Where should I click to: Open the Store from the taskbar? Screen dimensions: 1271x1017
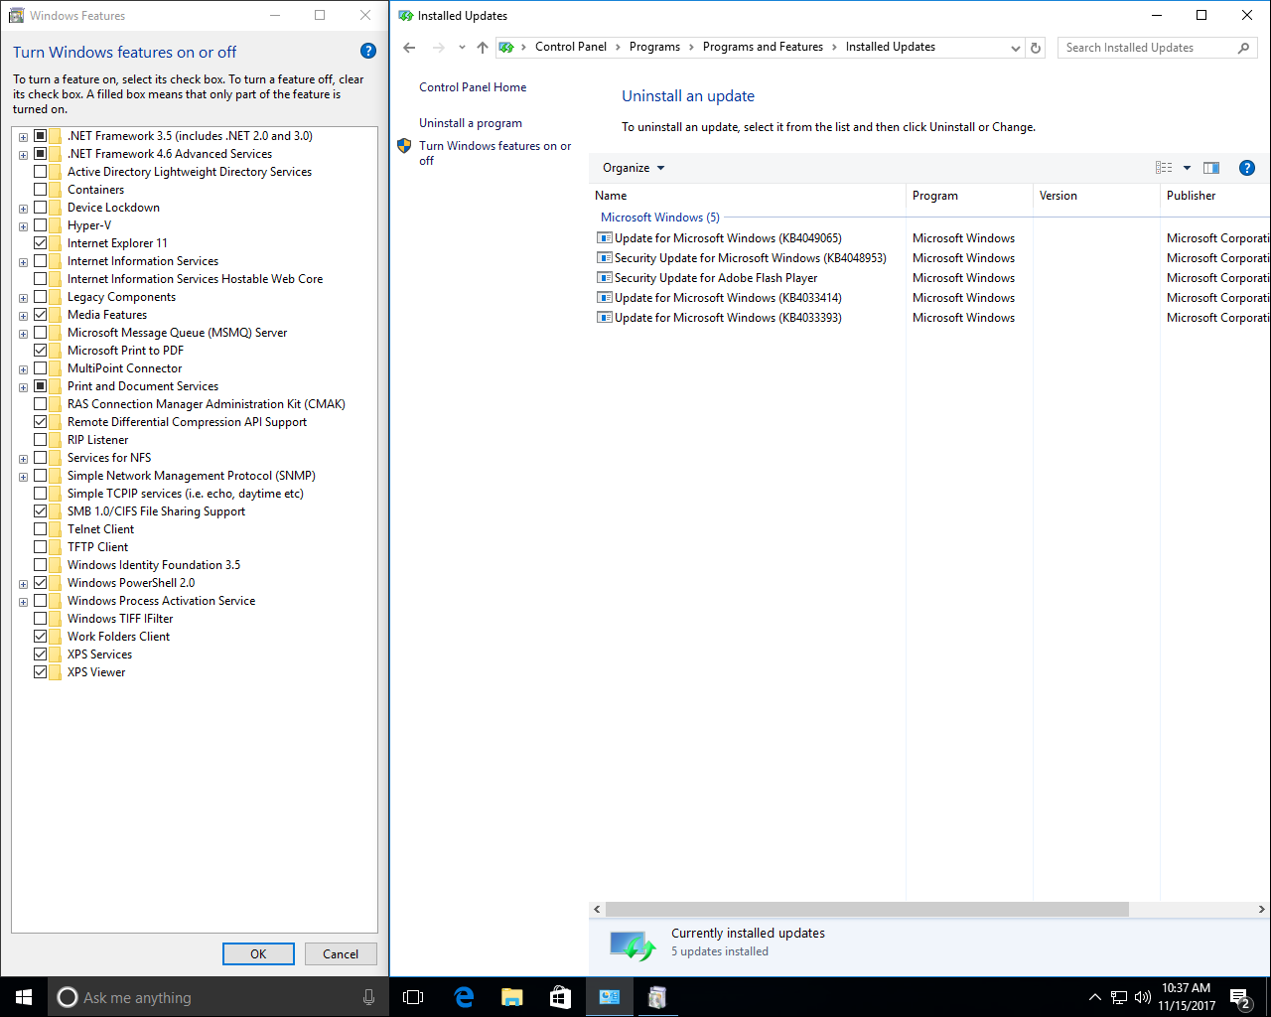point(560,997)
